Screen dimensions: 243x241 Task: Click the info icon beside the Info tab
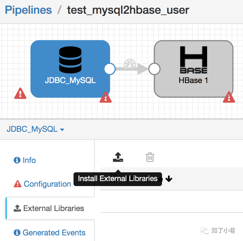17,160
